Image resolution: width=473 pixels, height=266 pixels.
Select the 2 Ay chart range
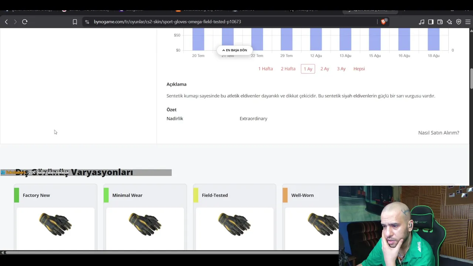pos(325,69)
